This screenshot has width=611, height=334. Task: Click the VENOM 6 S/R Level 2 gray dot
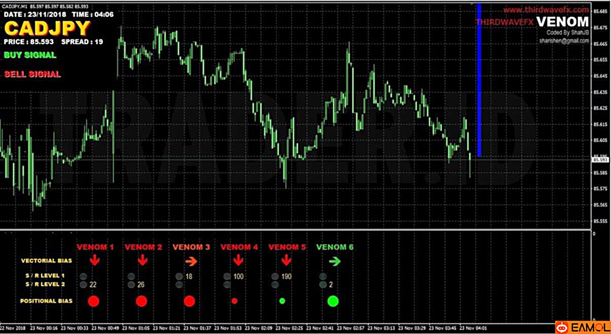323,285
